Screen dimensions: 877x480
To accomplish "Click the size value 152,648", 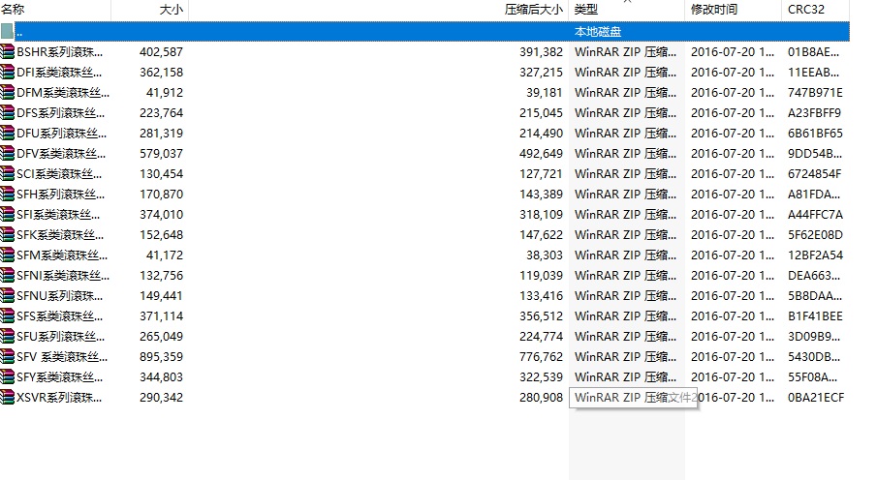I will tap(161, 235).
